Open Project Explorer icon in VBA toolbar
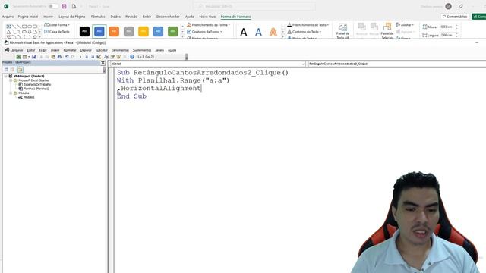Image resolution: width=486 pixels, height=273 pixels. point(106,57)
